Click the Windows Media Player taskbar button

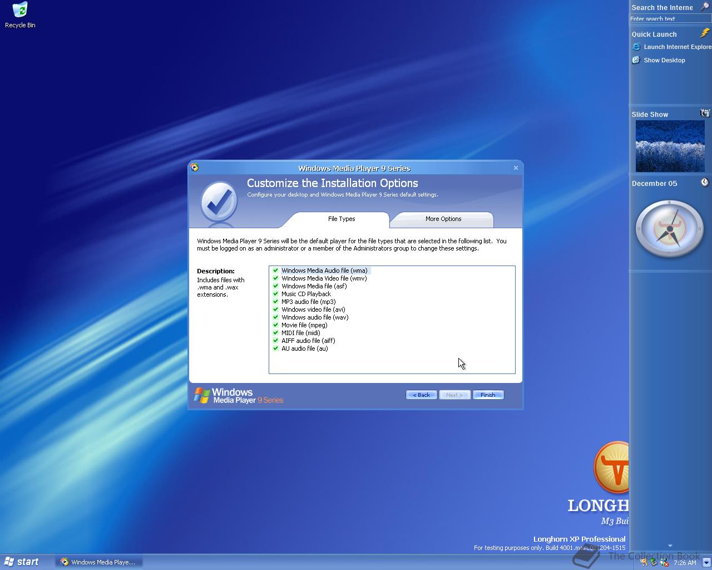coord(99,562)
